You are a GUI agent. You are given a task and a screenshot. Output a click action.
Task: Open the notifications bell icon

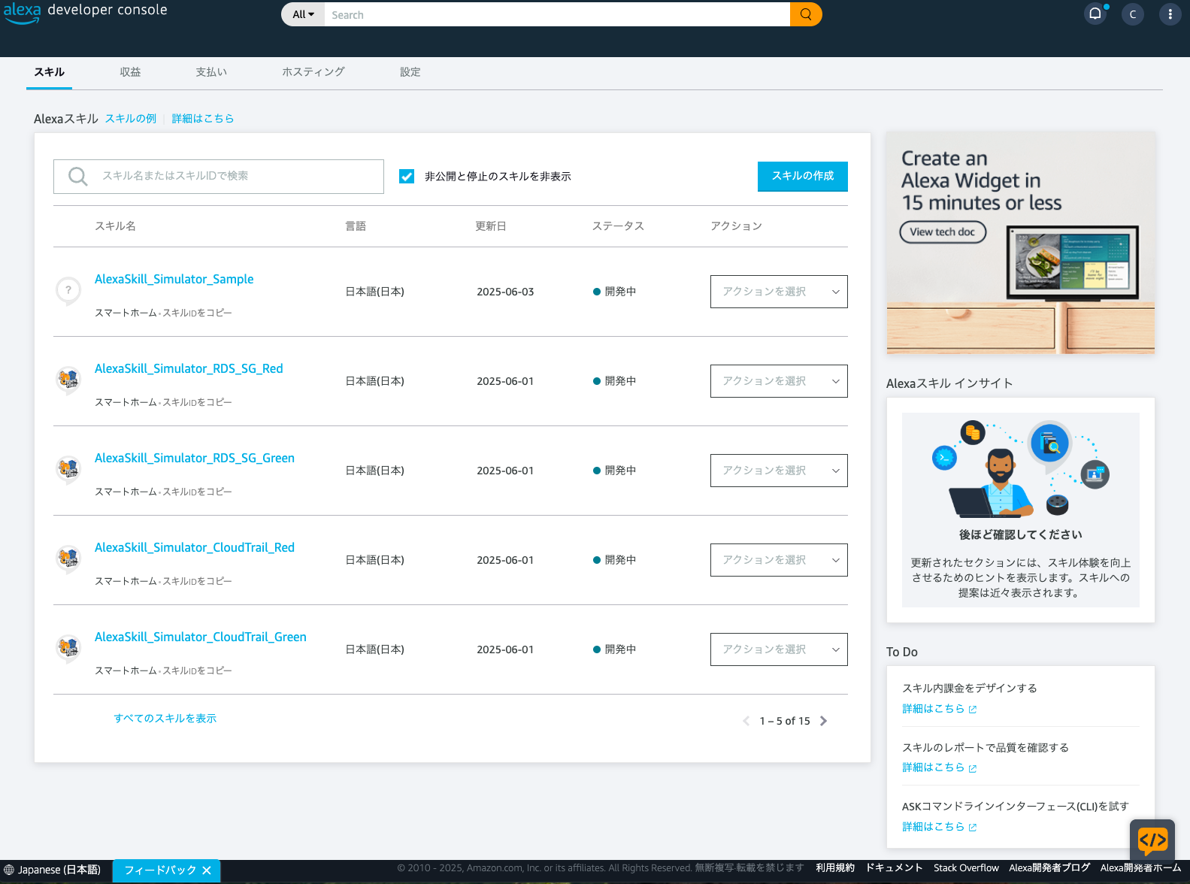(1095, 14)
